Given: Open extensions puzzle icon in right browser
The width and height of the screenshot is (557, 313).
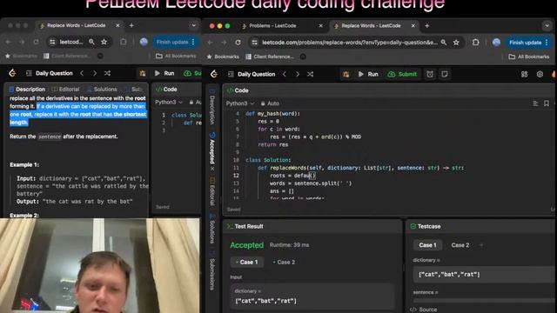Looking at the screenshot, I should click(476, 43).
